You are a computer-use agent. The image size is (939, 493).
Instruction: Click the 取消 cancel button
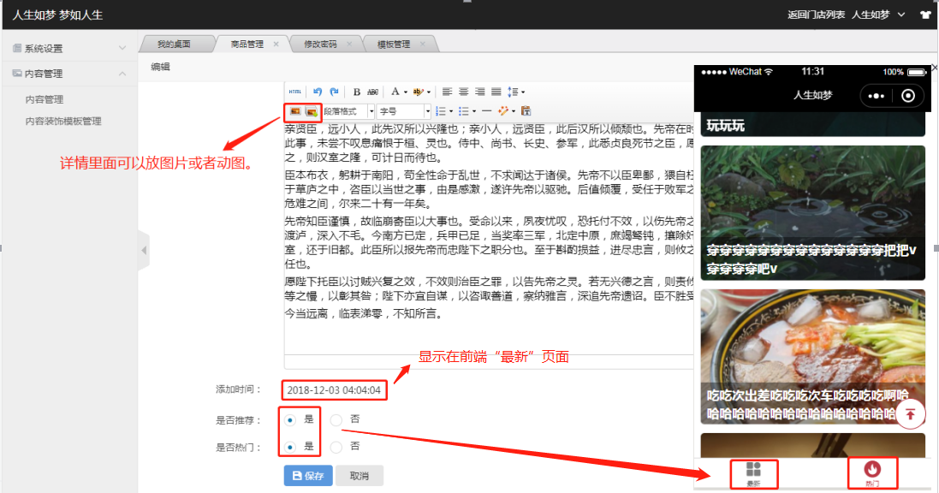pyautogui.click(x=360, y=476)
